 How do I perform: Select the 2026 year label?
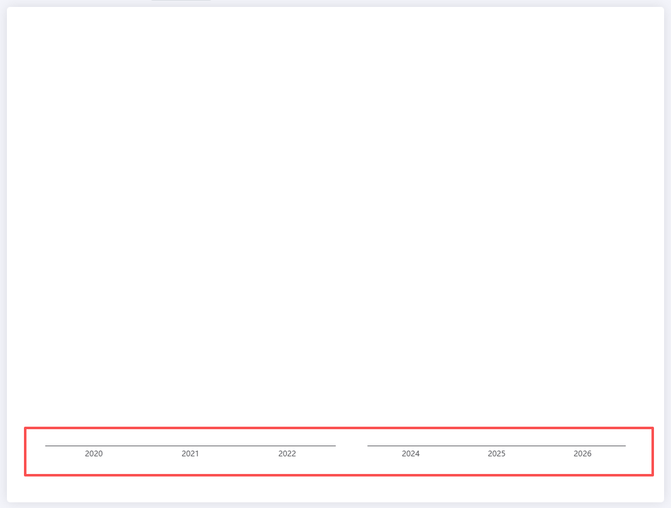point(583,454)
